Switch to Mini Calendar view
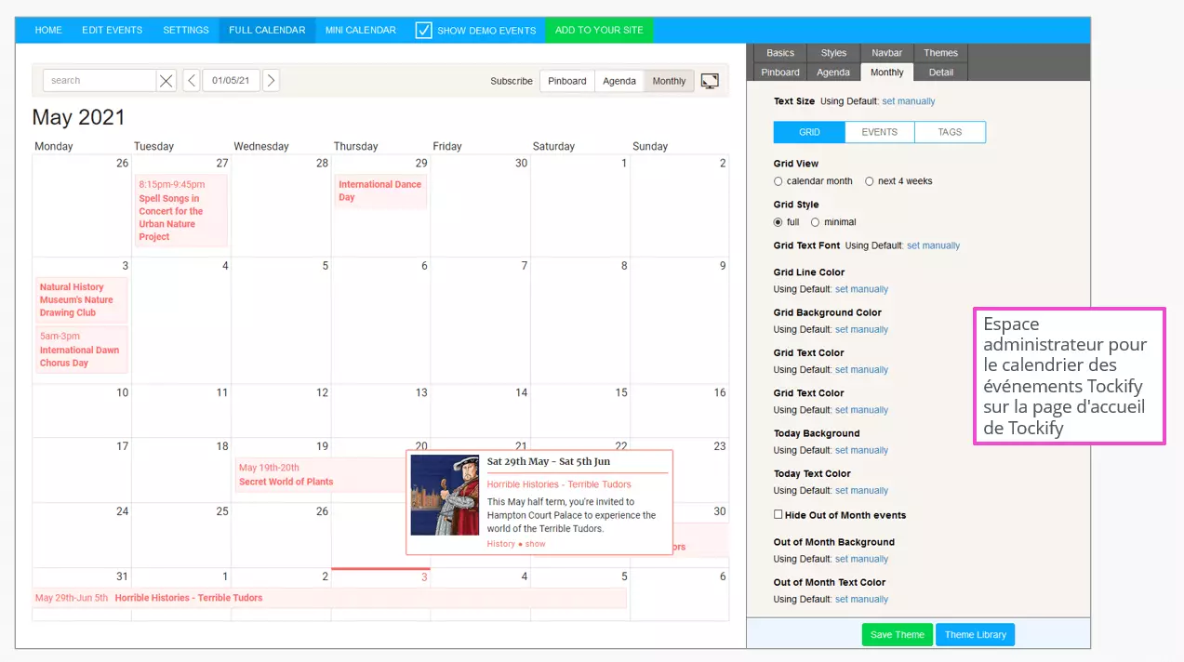The image size is (1184, 662). [361, 30]
